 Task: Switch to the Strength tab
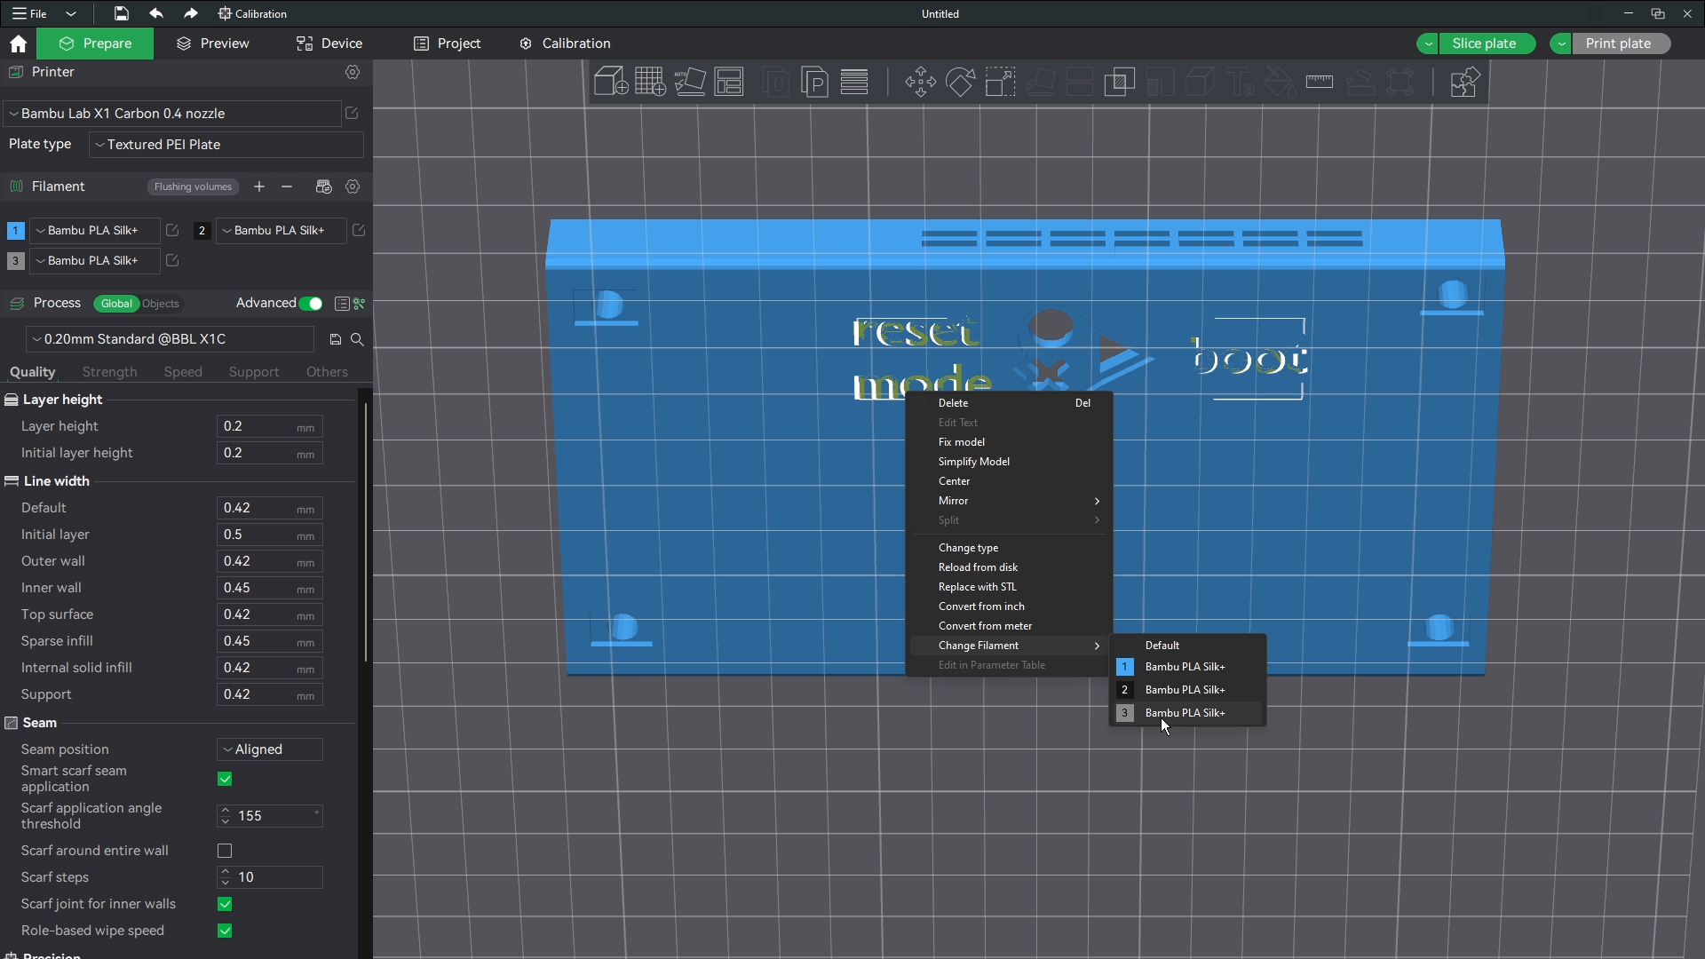(x=109, y=372)
